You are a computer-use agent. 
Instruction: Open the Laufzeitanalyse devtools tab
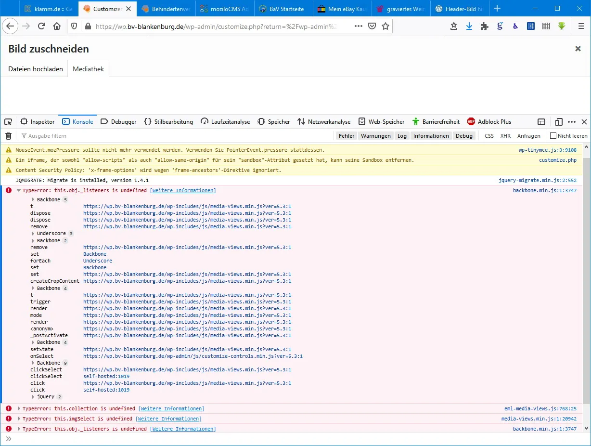225,122
